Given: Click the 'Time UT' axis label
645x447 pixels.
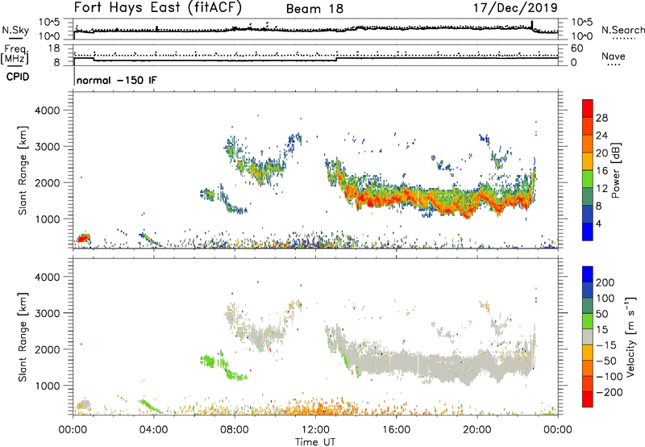Looking at the screenshot, I should [x=315, y=441].
